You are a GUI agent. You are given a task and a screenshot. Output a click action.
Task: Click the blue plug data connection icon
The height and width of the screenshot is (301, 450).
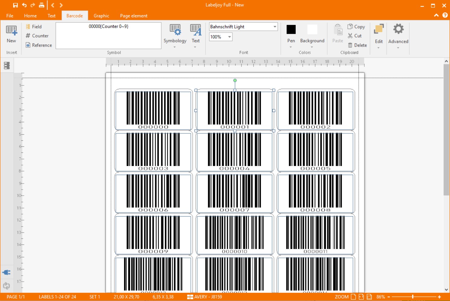(7, 272)
